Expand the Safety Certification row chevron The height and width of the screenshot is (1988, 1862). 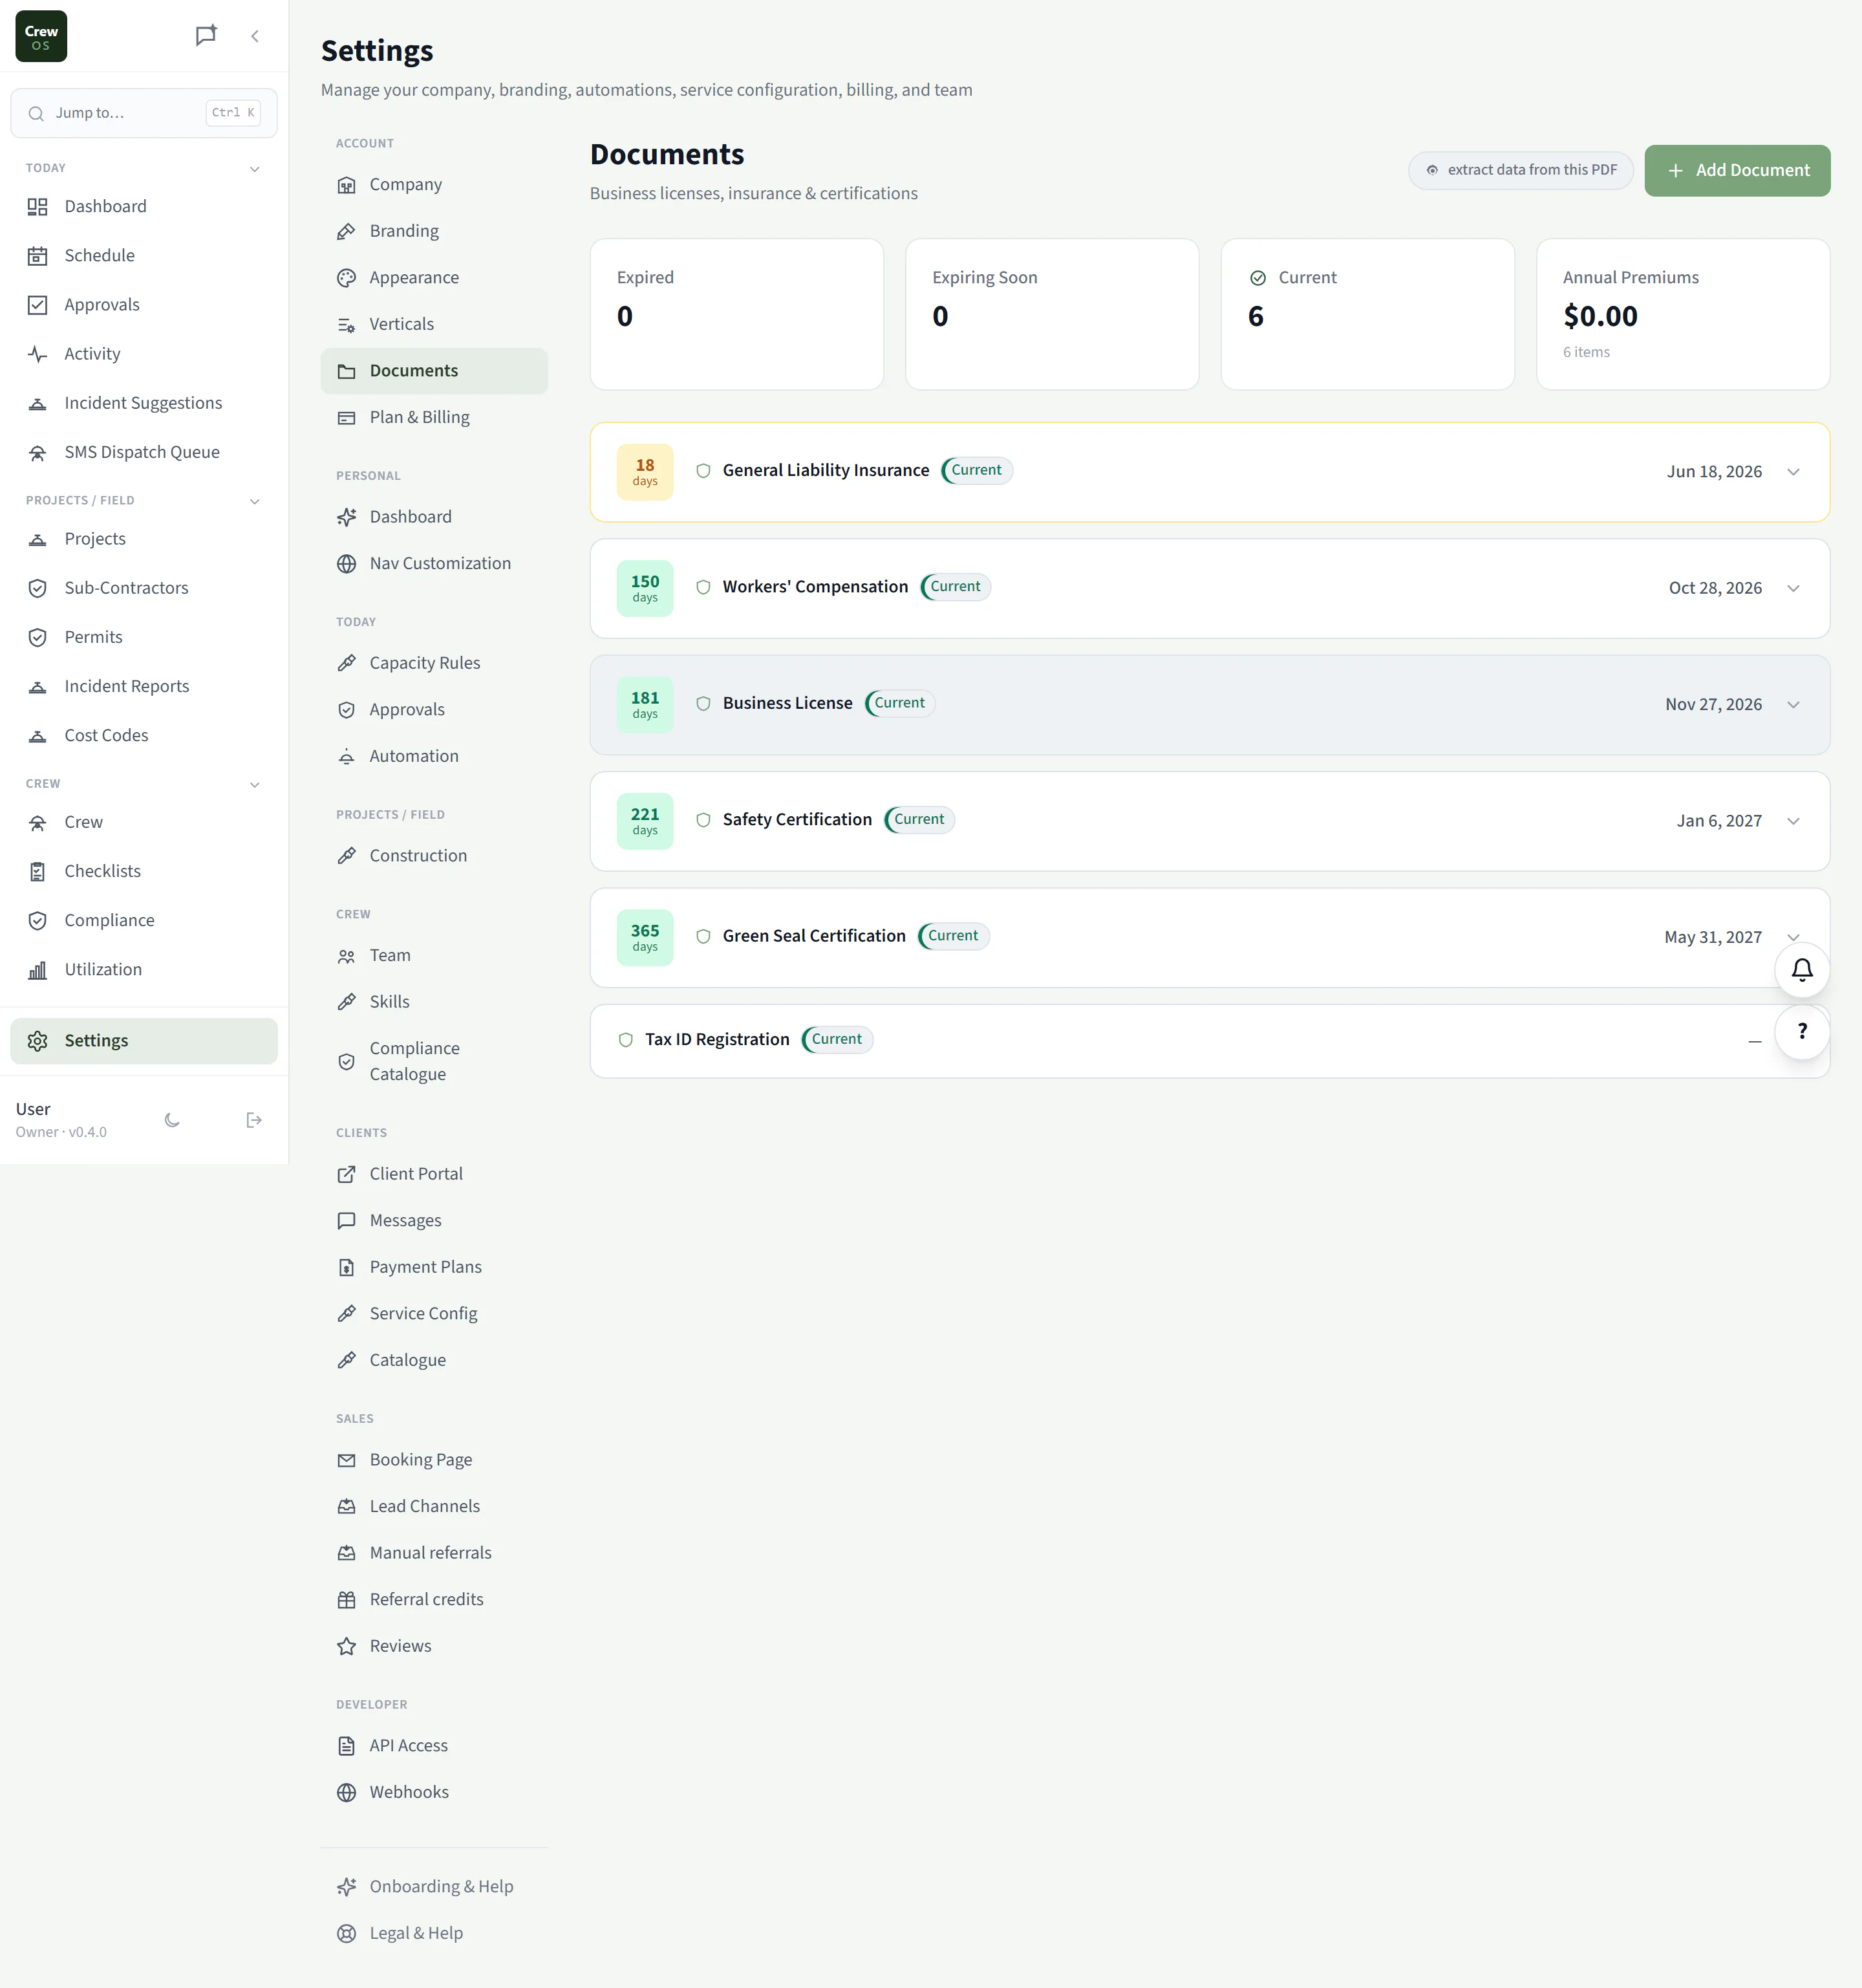click(1793, 821)
